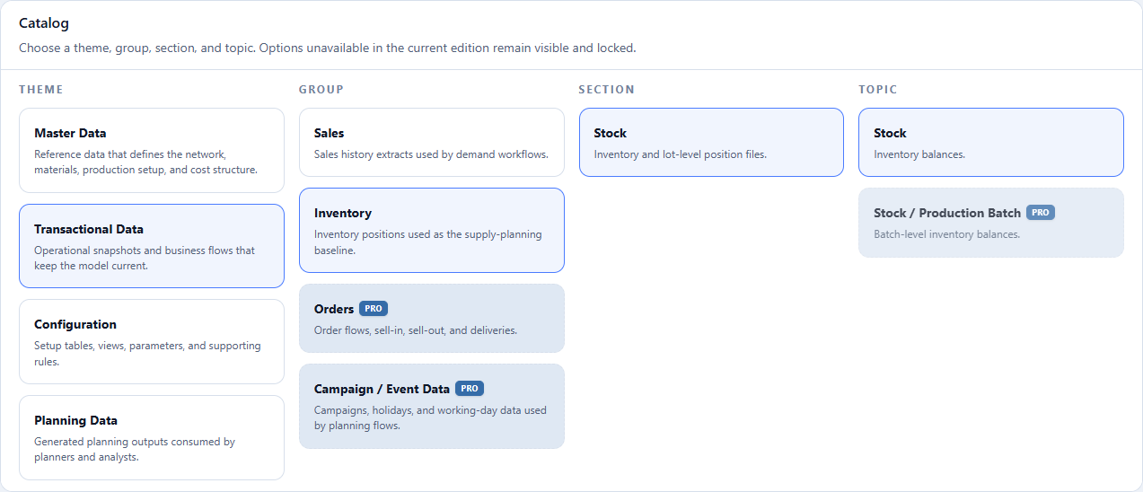Select the Master Data theme
1143x492 pixels.
click(152, 151)
